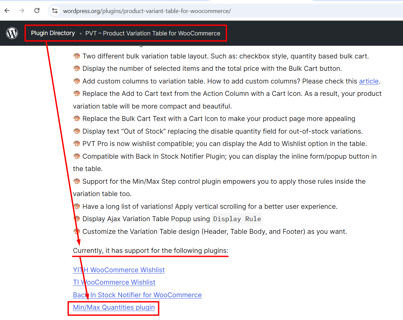Go back to the previous browser page

pos(7,11)
